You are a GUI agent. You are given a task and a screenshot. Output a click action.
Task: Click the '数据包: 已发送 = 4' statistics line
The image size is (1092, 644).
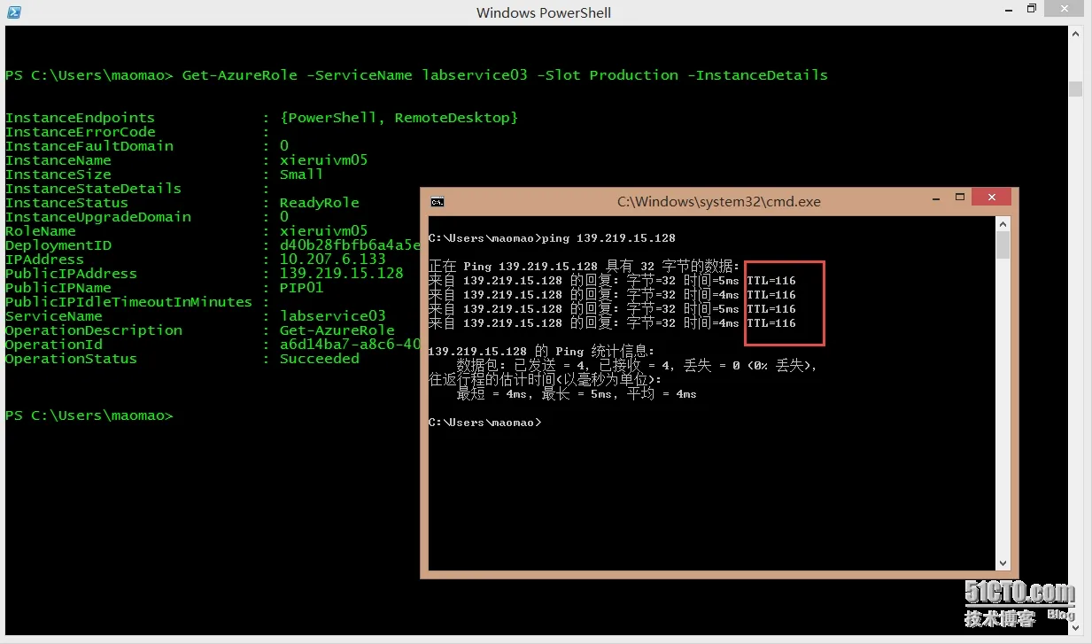click(637, 366)
